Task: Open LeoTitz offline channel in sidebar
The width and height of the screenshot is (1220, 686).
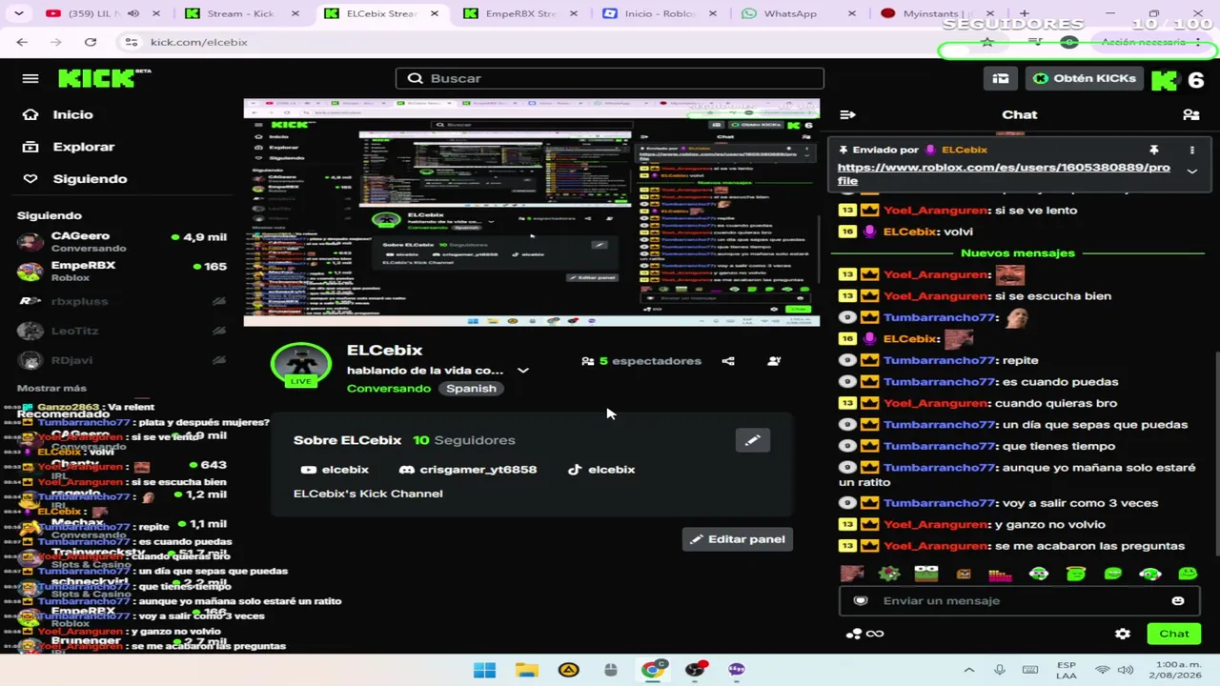Action: pyautogui.click(x=121, y=331)
